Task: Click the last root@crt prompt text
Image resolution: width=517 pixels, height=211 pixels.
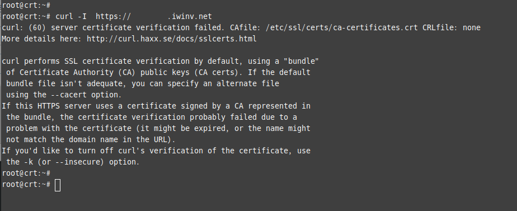Action: [26, 185]
